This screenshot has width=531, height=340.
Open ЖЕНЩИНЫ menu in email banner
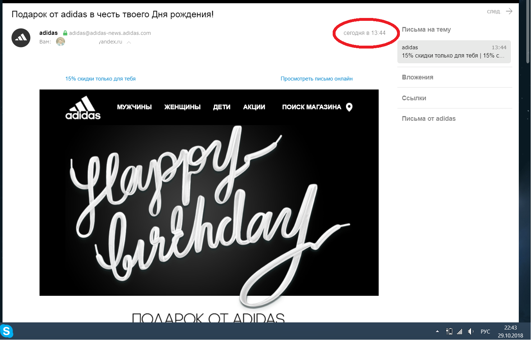pyautogui.click(x=183, y=107)
